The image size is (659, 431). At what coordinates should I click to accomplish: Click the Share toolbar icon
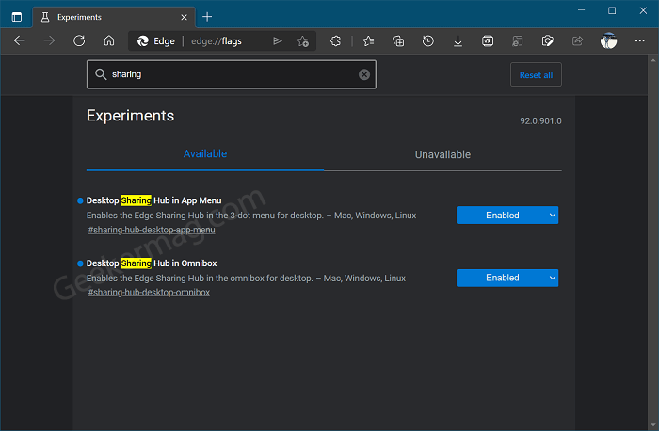(x=577, y=40)
